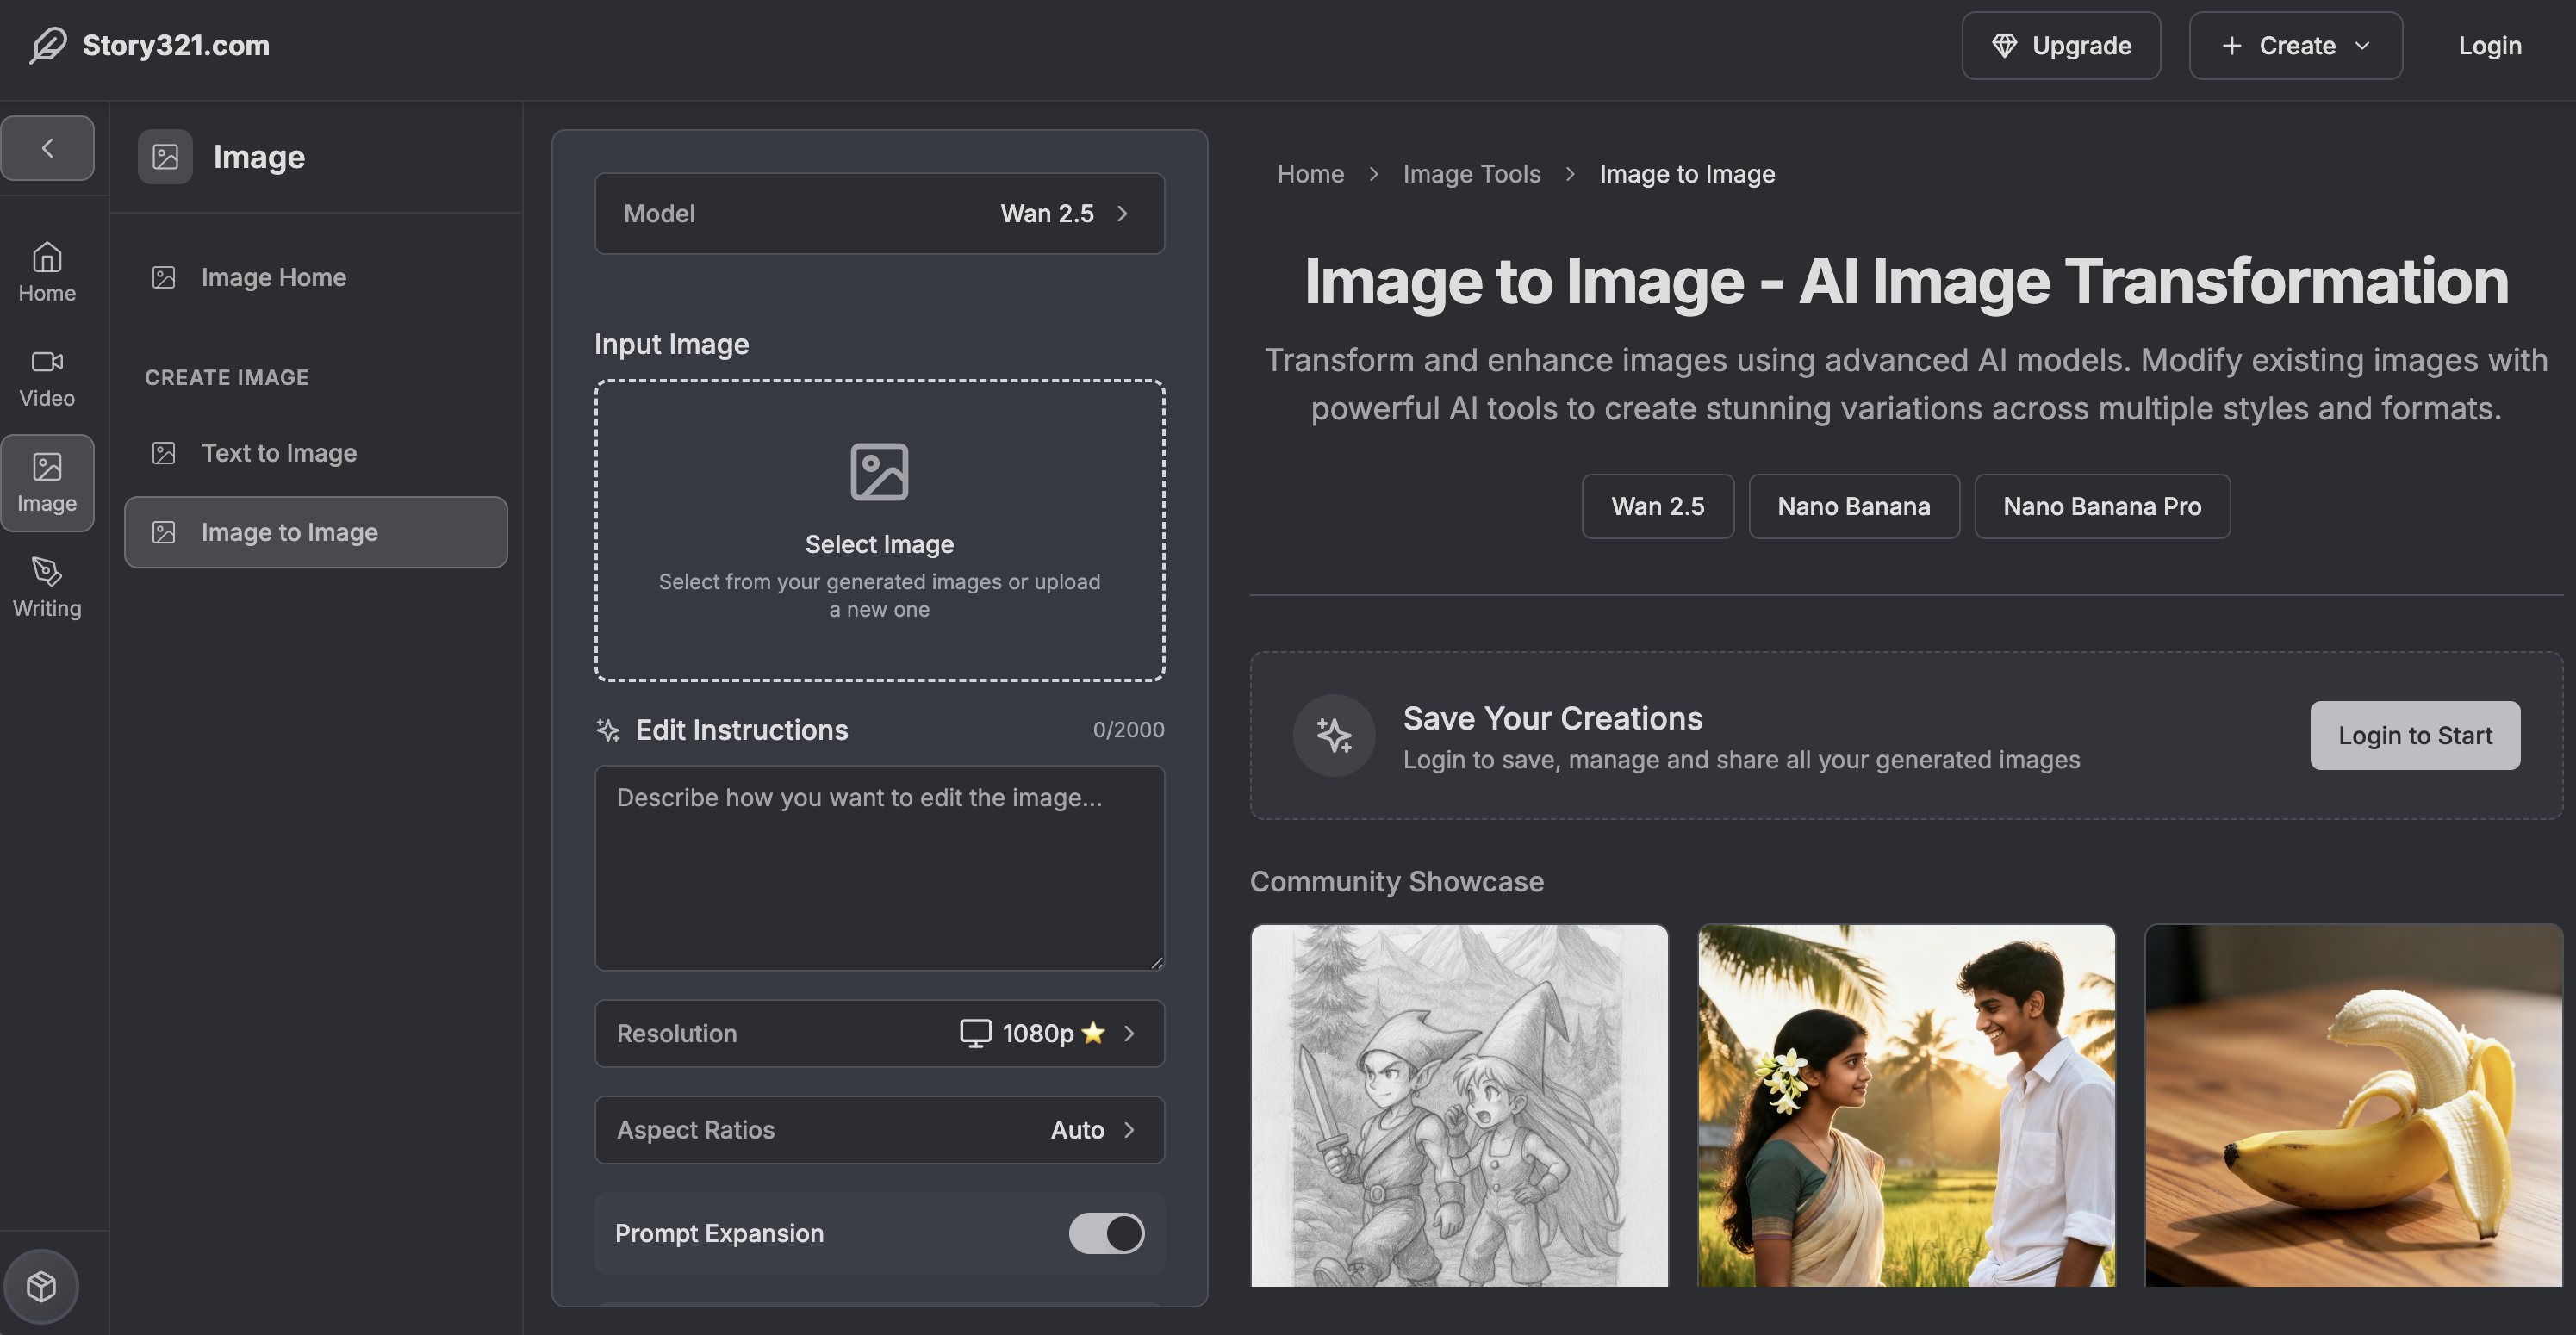Open the Resolution 1080p setting
This screenshot has height=1335, width=2576.
point(878,1033)
